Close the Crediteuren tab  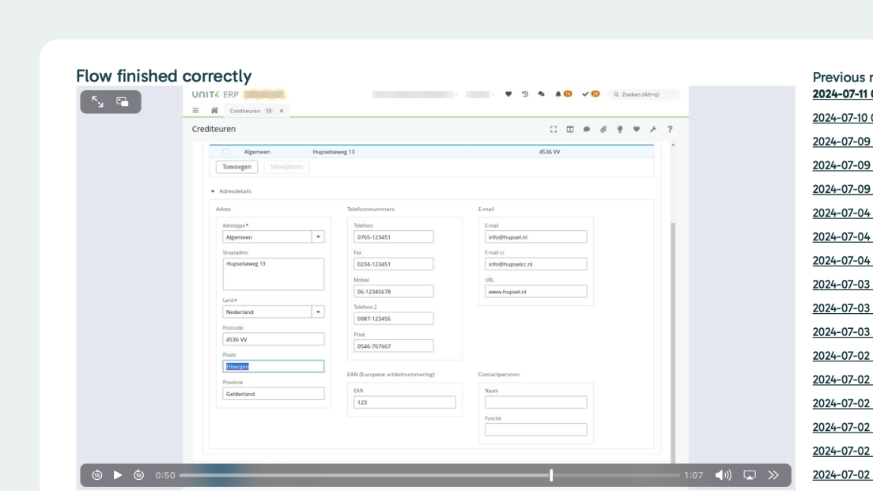tap(282, 111)
